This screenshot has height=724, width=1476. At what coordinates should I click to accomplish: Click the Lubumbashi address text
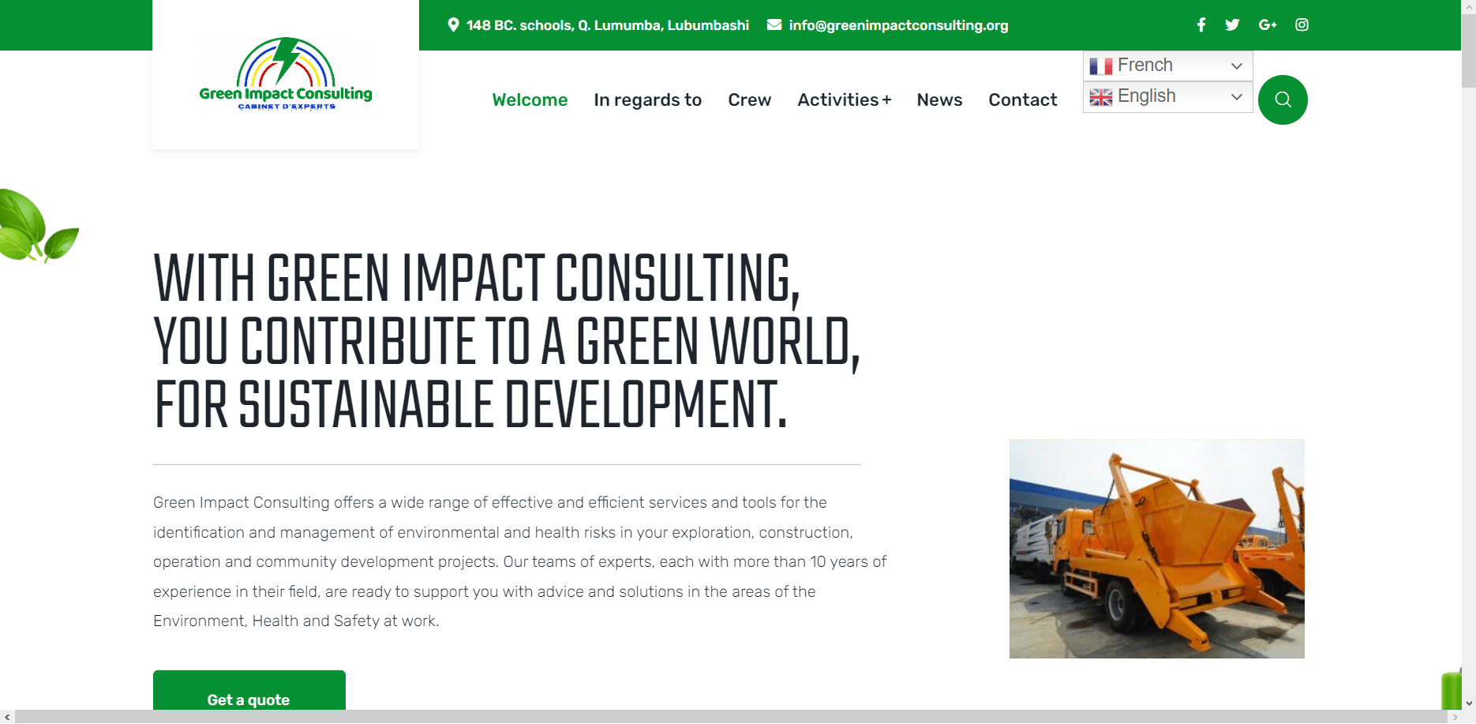pyautogui.click(x=607, y=25)
